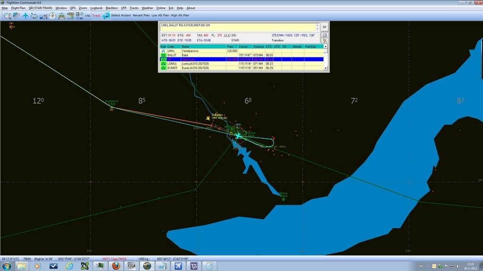Open the SID/STAR/TRANS menu
The height and width of the screenshot is (271, 483).
[41, 8]
